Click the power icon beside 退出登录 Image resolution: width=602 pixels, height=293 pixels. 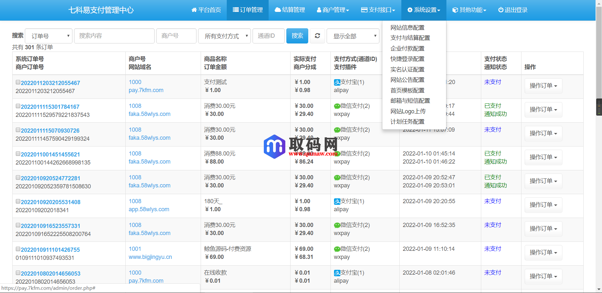tap(500, 10)
